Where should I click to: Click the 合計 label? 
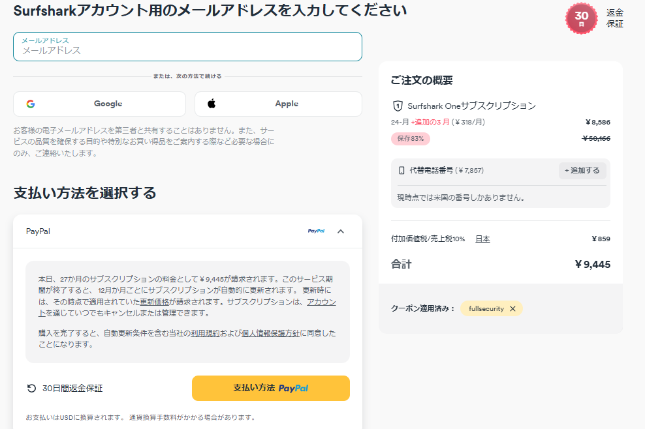coord(401,264)
